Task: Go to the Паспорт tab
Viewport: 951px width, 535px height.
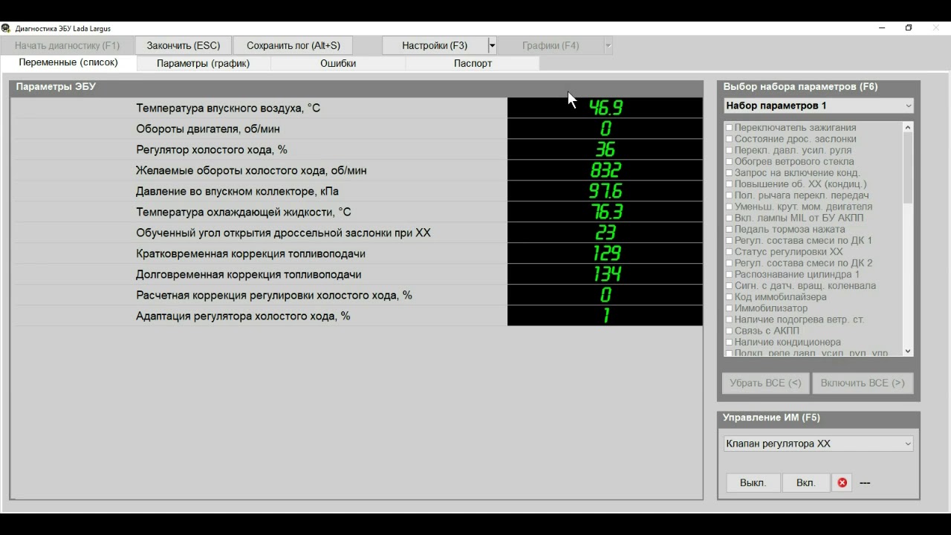Action: tap(473, 63)
